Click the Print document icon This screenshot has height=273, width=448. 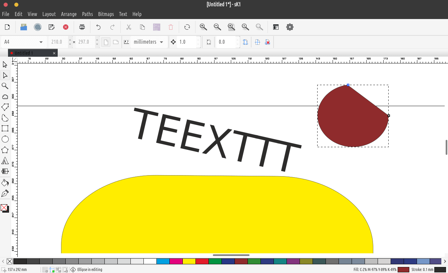82,27
